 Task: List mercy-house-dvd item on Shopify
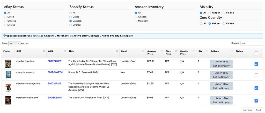[x=222, y=77]
